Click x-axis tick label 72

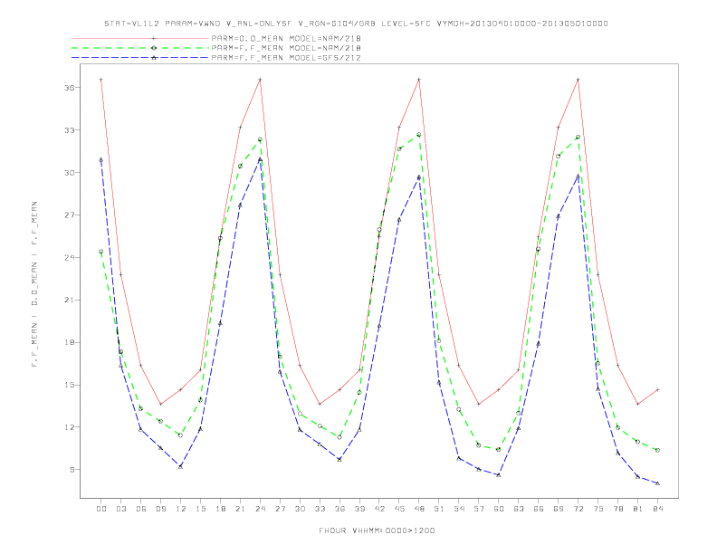coord(578,509)
